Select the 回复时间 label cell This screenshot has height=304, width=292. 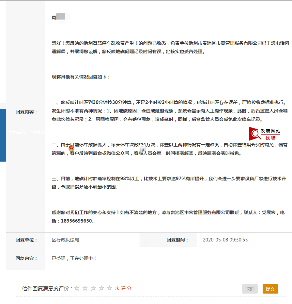click(x=168, y=240)
